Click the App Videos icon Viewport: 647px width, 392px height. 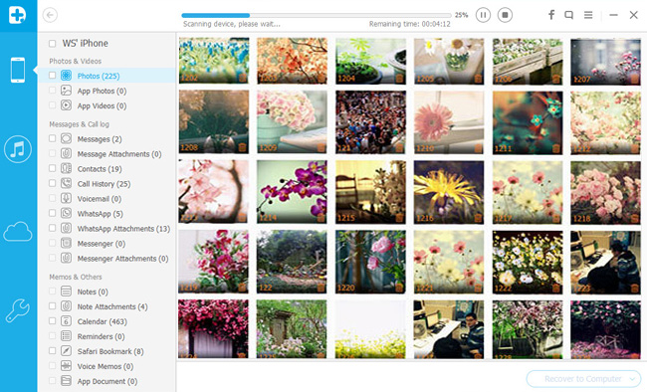[66, 105]
